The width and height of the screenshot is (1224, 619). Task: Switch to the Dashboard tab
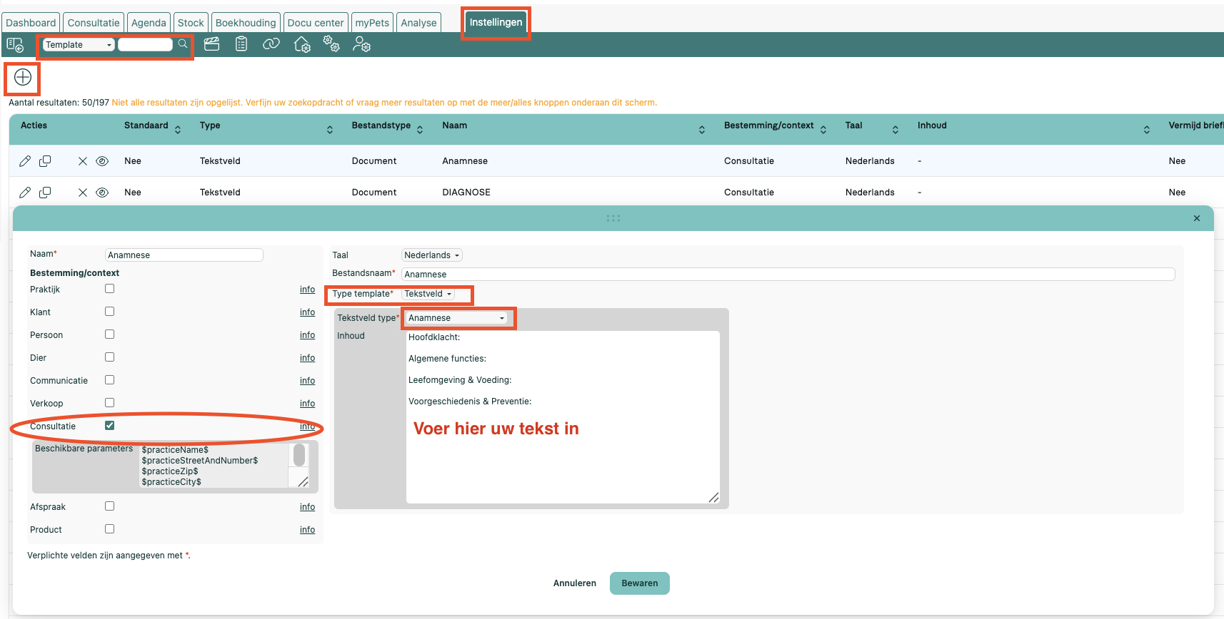tap(31, 23)
